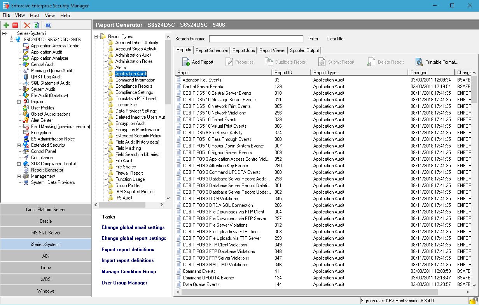Image resolution: width=479 pixels, height=305 pixels.
Task: Click Change global email settings link
Action: coord(133,227)
